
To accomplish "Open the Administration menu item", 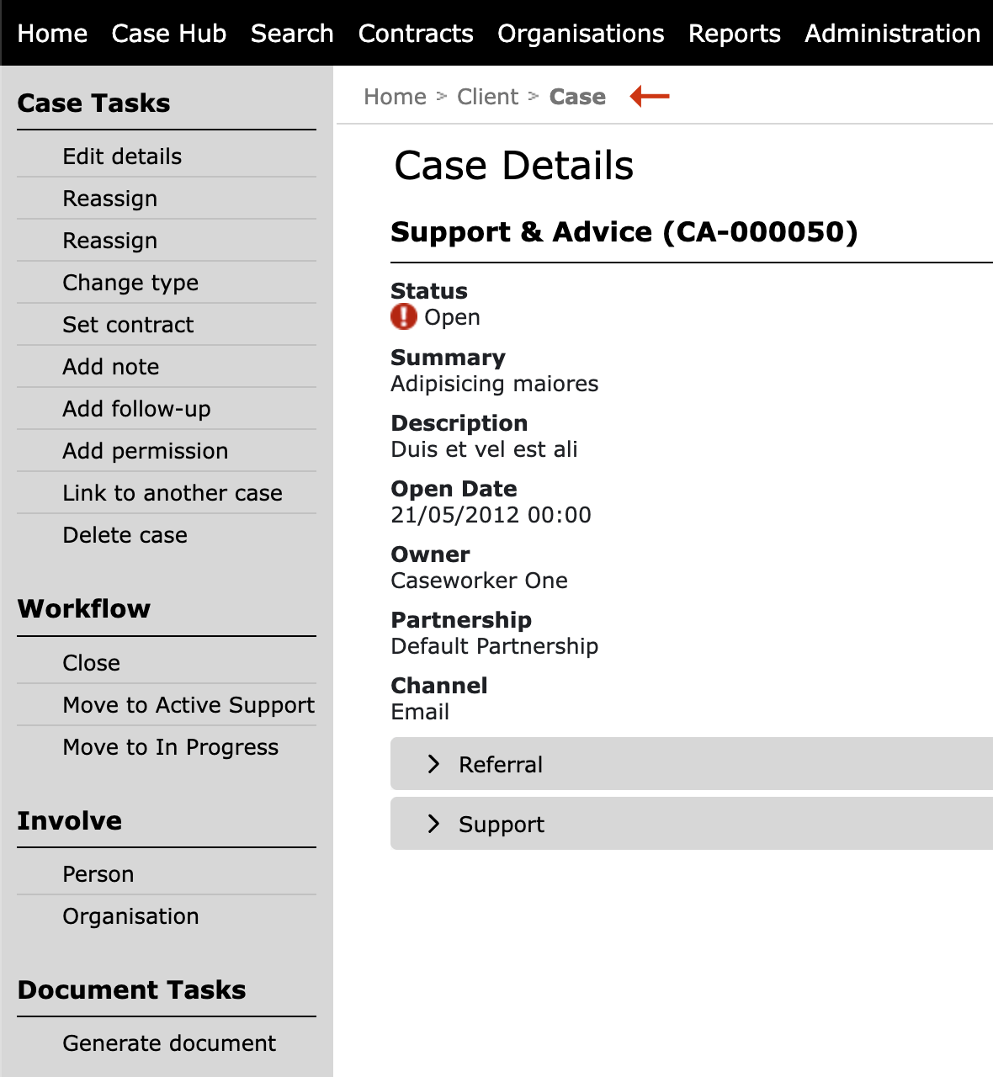I will [892, 34].
